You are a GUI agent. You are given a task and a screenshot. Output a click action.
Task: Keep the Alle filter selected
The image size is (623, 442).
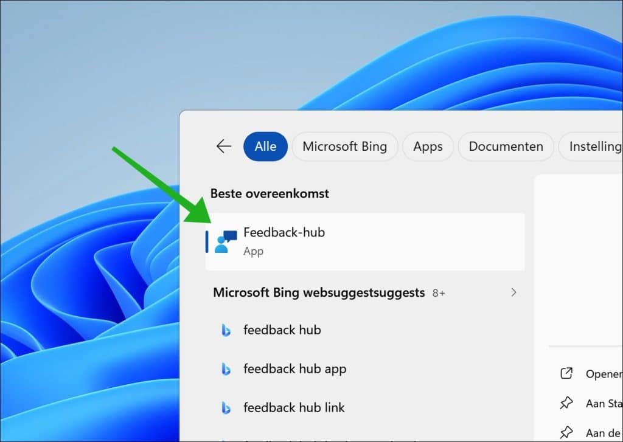pos(265,146)
